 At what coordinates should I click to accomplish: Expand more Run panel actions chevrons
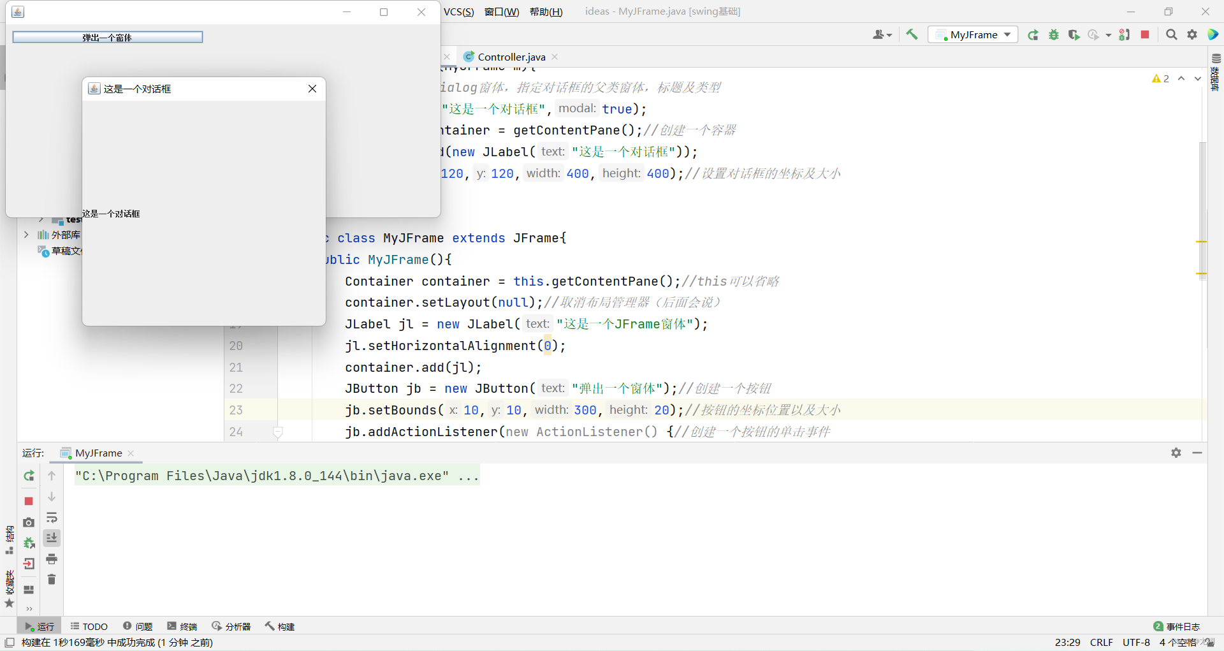tap(29, 609)
